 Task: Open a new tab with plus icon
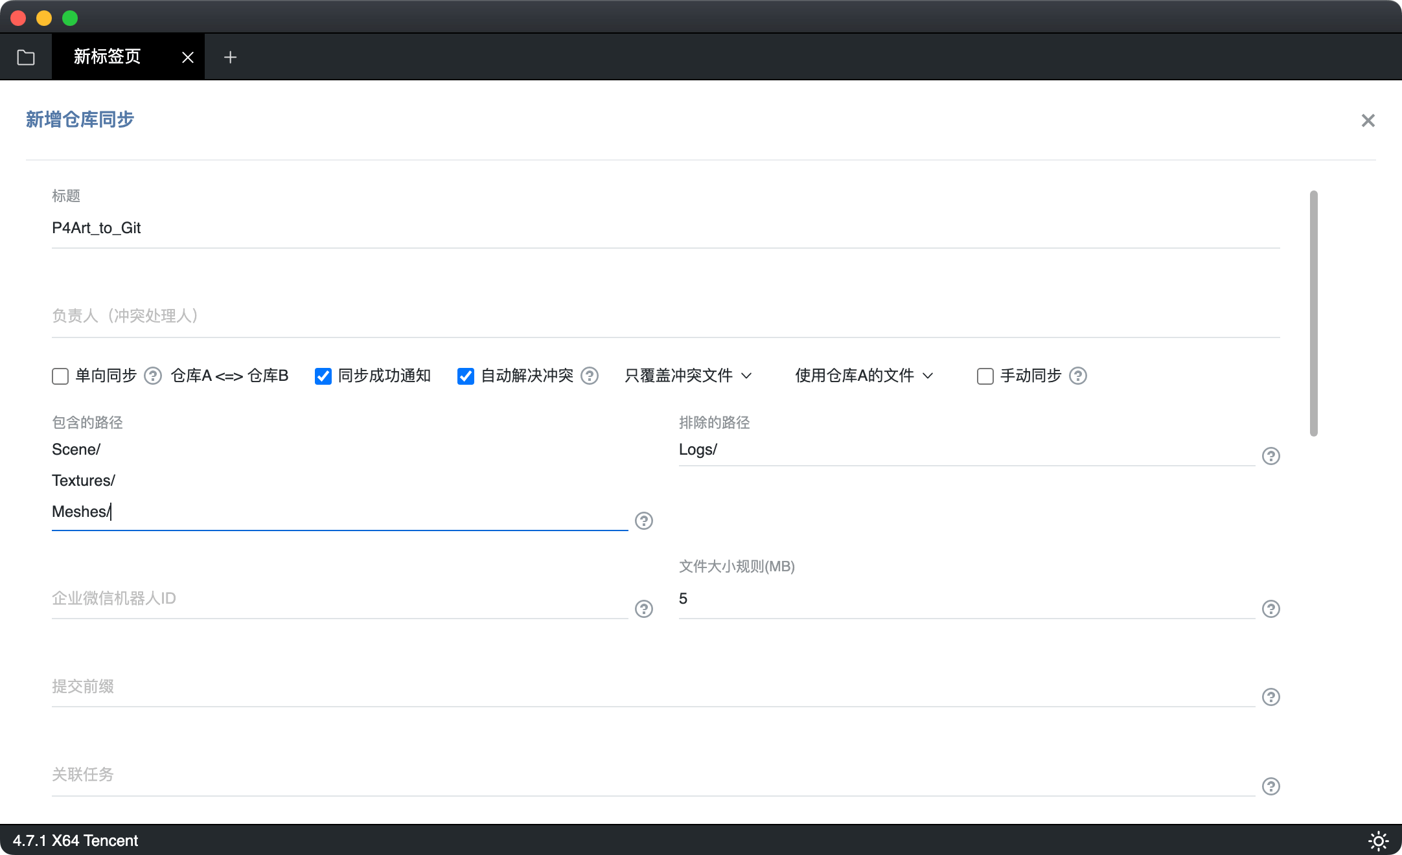(x=230, y=57)
